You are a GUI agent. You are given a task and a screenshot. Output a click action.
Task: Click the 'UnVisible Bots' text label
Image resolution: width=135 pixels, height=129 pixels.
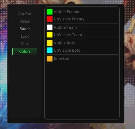pos(67,50)
